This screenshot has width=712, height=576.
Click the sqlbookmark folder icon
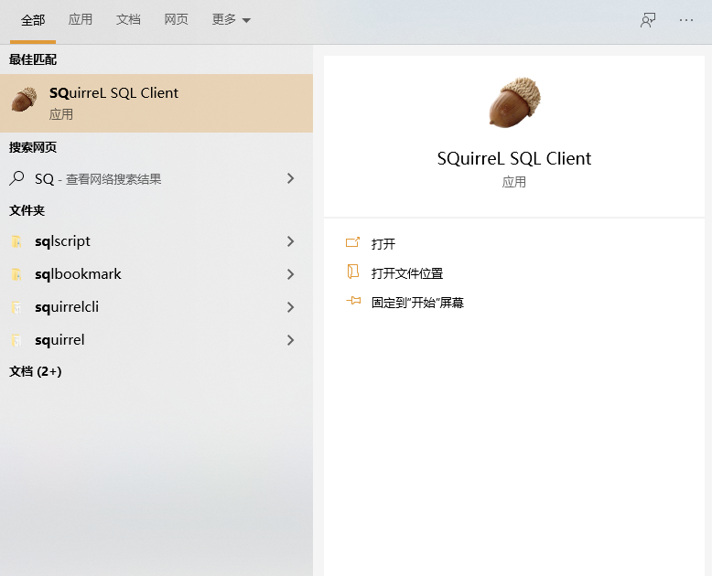(16, 274)
